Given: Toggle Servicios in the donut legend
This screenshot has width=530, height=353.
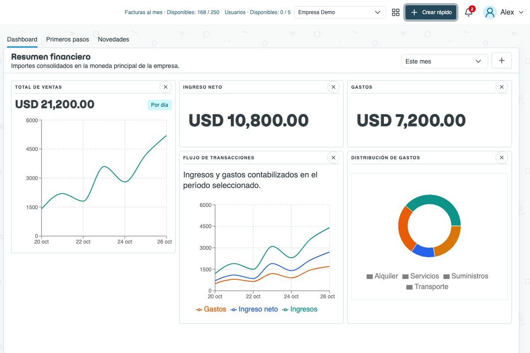Looking at the screenshot, I should [x=421, y=276].
